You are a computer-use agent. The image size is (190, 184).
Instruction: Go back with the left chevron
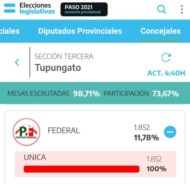(17, 62)
